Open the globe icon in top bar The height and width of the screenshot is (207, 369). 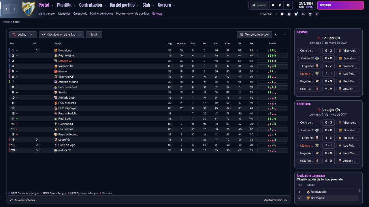pos(280,5)
